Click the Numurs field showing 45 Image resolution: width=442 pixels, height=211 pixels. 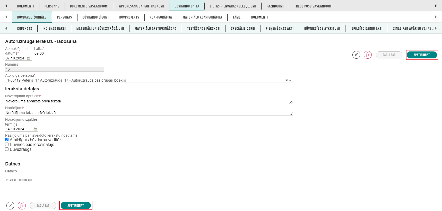tap(55, 69)
